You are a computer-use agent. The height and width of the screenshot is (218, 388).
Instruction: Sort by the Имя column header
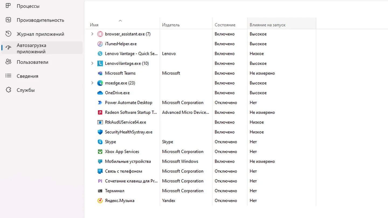pos(94,25)
